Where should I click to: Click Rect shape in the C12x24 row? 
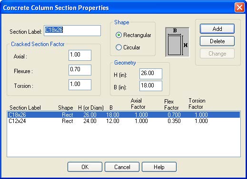[68, 121]
